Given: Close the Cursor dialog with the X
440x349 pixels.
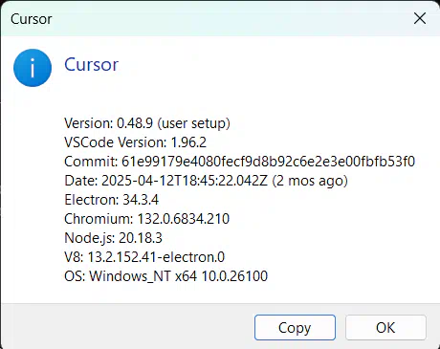Looking at the screenshot, I should 420,18.
